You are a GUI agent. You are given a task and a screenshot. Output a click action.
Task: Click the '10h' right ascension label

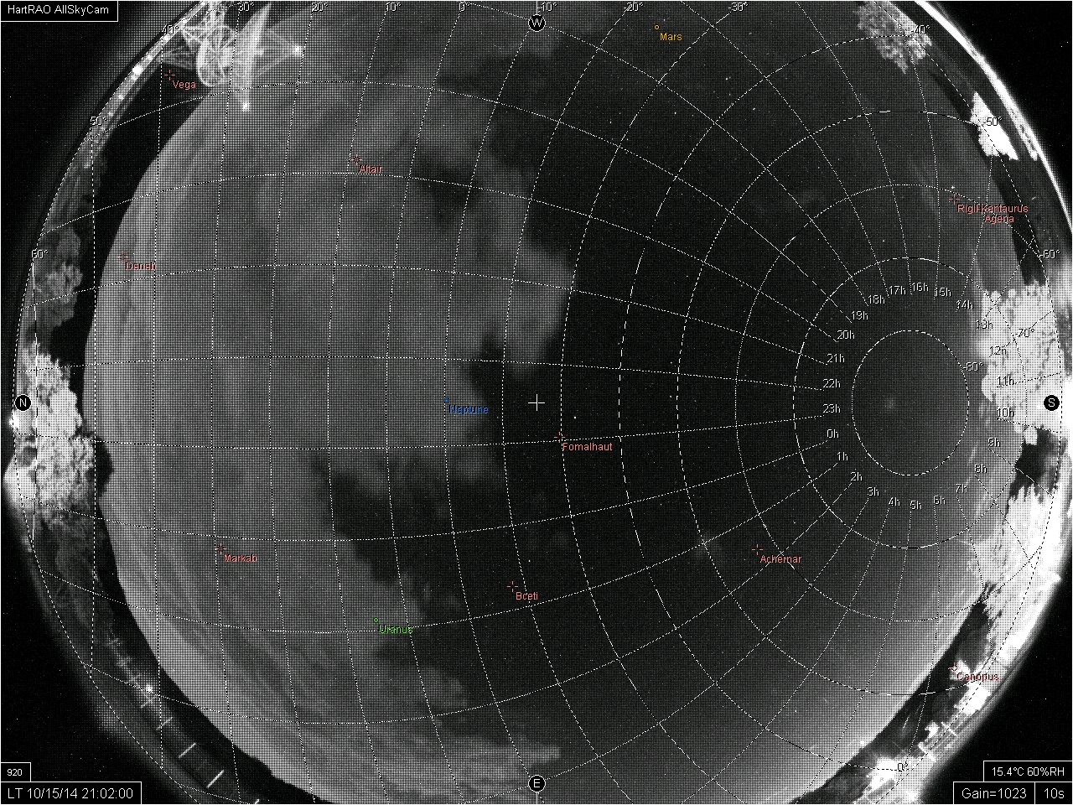(1005, 413)
